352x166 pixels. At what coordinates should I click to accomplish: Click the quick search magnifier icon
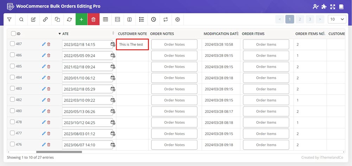pos(21,19)
